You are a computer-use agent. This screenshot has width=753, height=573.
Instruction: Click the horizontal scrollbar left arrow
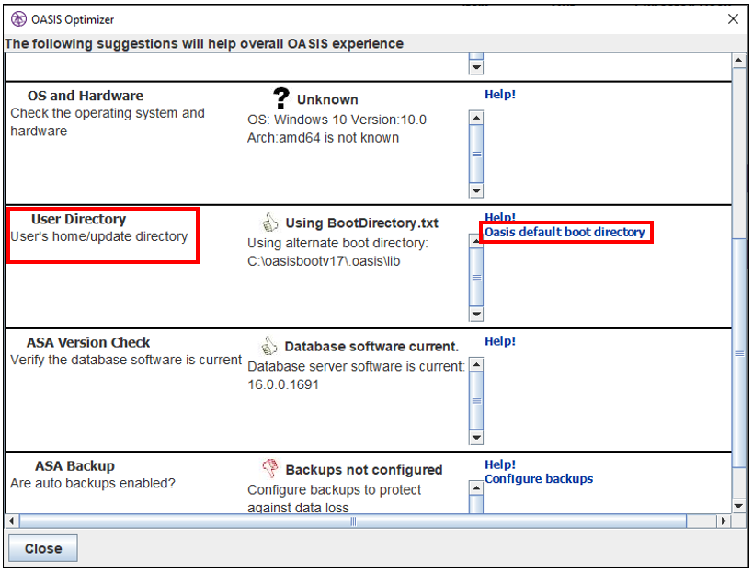coord(12,521)
